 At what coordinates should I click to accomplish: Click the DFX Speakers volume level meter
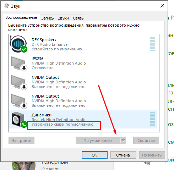coord(153,44)
